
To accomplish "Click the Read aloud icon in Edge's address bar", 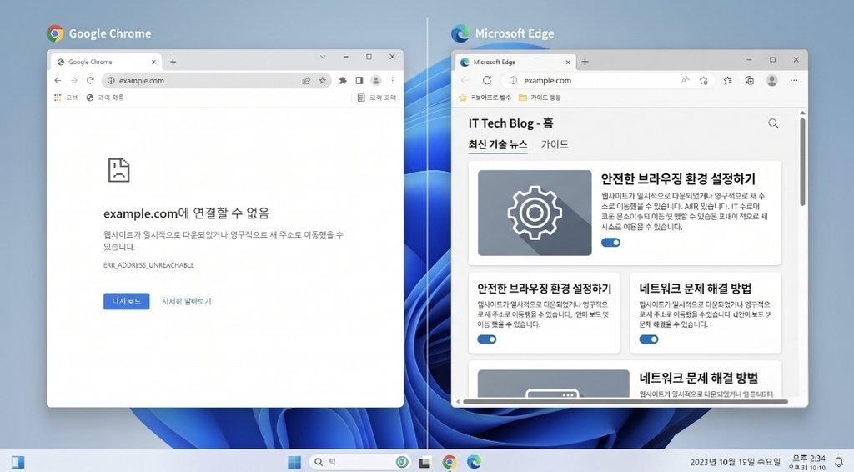I will point(686,81).
